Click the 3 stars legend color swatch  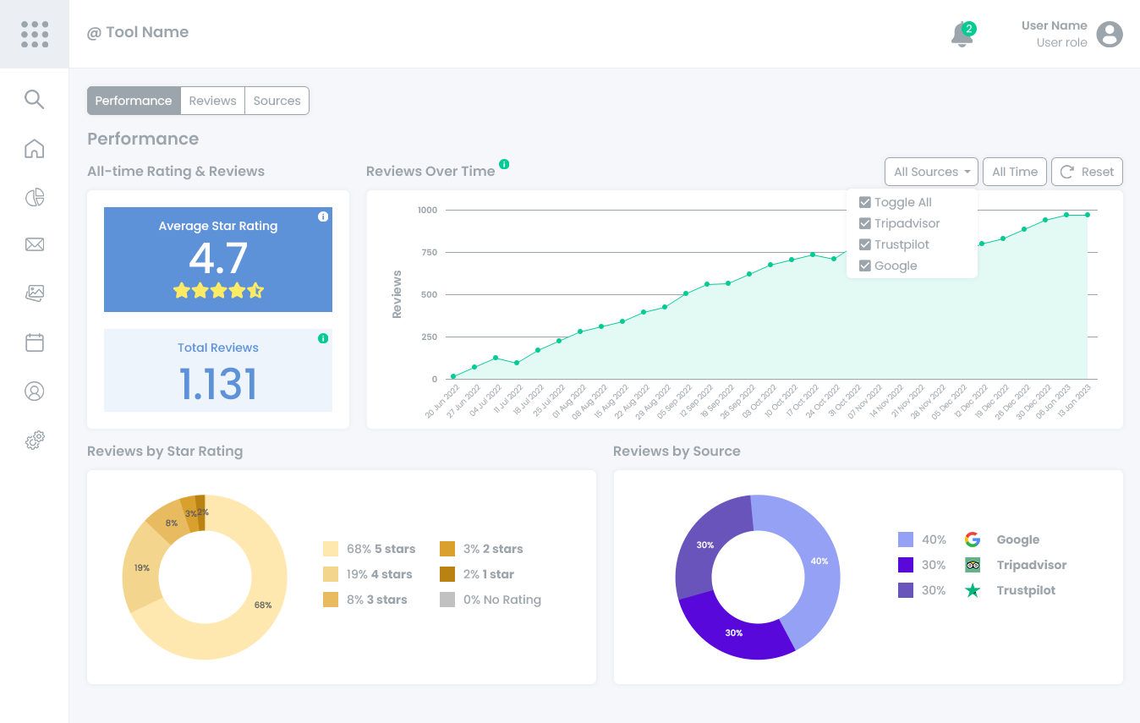[331, 600]
